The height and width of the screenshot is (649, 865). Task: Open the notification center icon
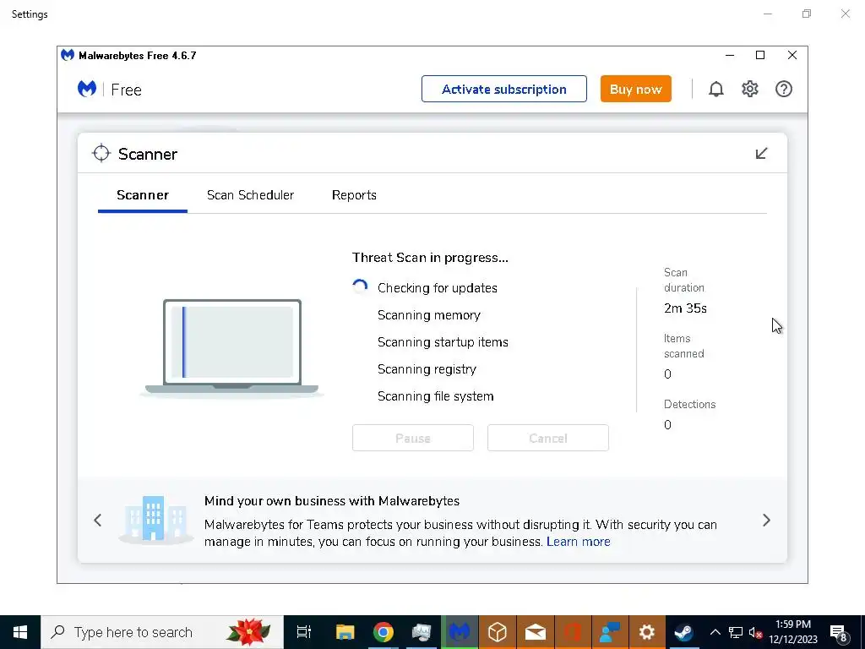click(839, 633)
